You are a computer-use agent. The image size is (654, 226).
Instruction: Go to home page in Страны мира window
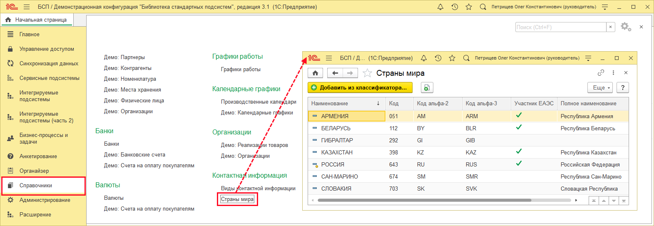[315, 73]
